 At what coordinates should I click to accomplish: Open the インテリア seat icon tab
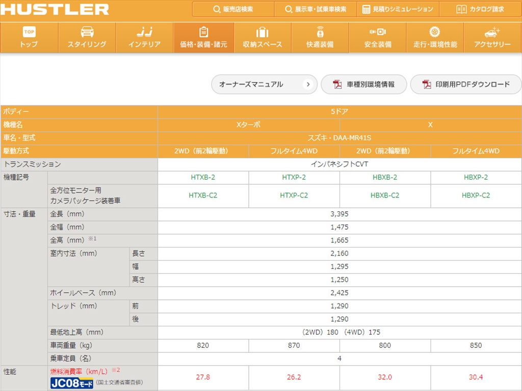(x=144, y=32)
